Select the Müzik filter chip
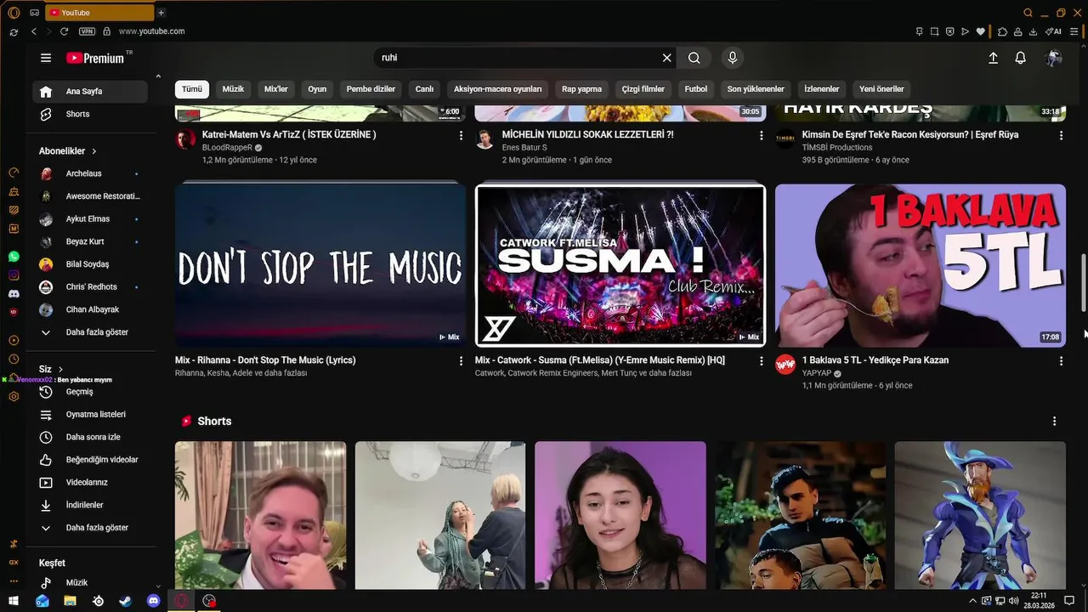 [233, 89]
